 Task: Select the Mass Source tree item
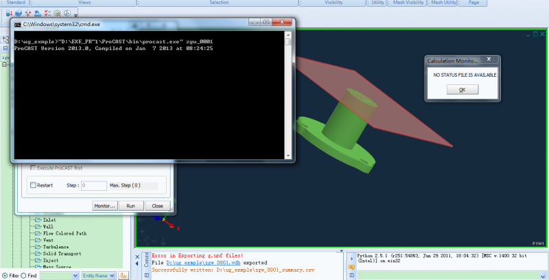click(x=57, y=267)
